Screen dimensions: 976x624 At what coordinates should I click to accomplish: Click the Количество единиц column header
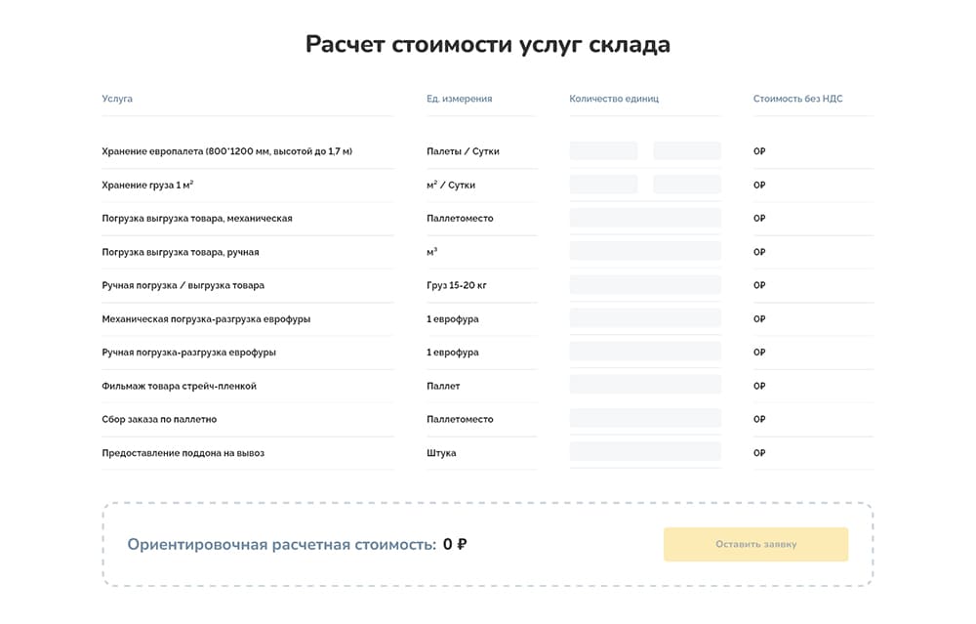click(614, 99)
